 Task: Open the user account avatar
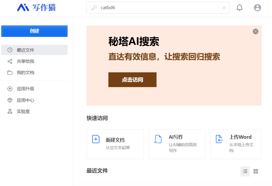[258, 8]
